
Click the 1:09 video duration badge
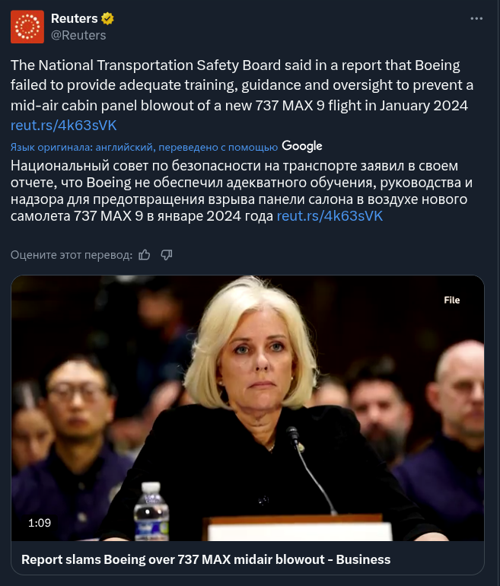click(x=40, y=523)
